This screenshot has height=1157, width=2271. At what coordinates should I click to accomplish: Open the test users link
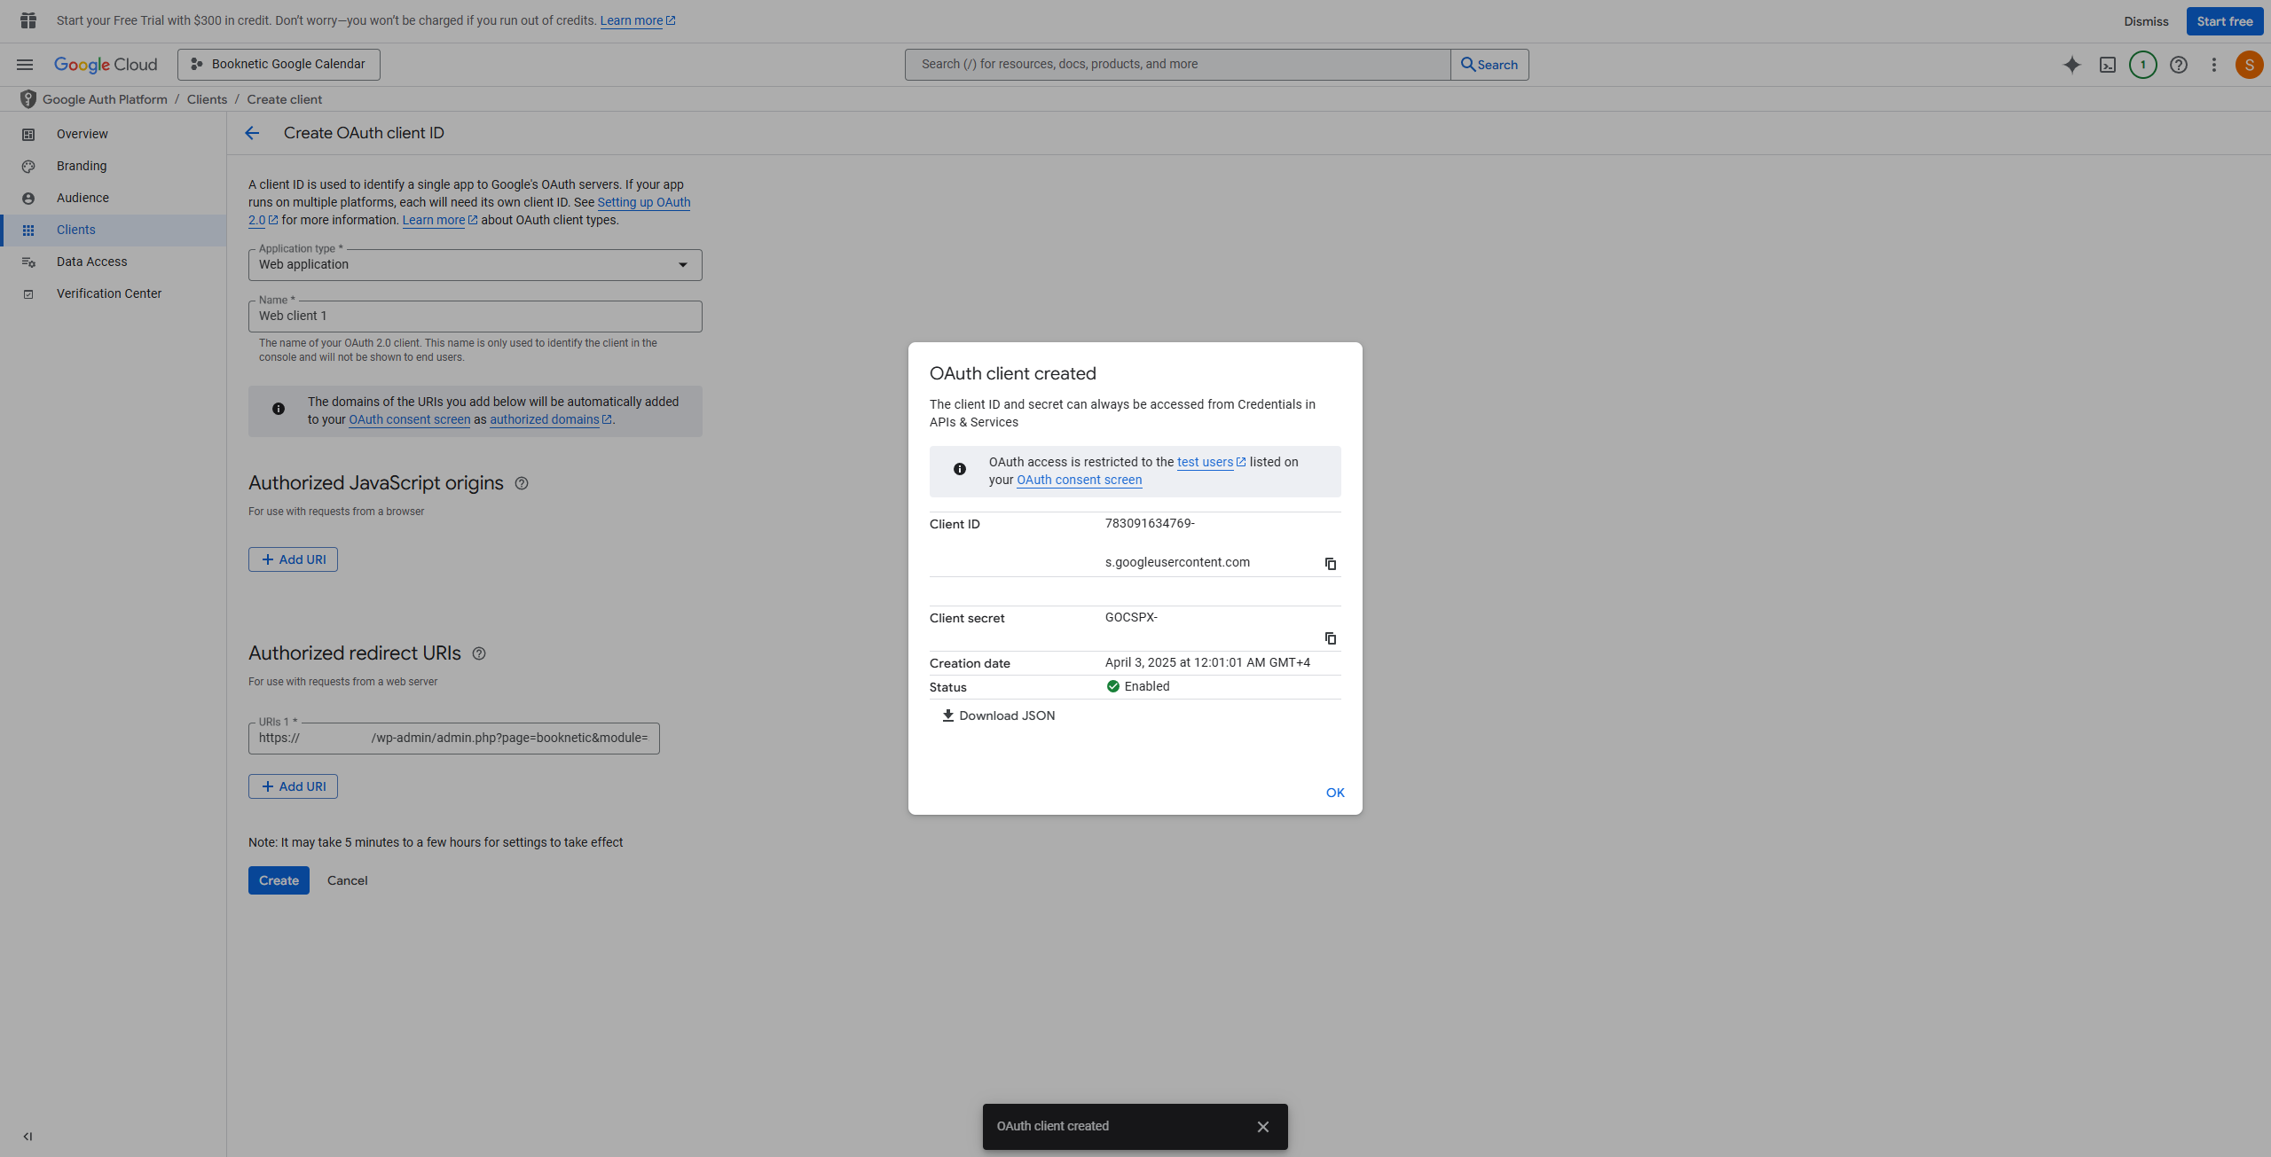pyautogui.click(x=1211, y=462)
